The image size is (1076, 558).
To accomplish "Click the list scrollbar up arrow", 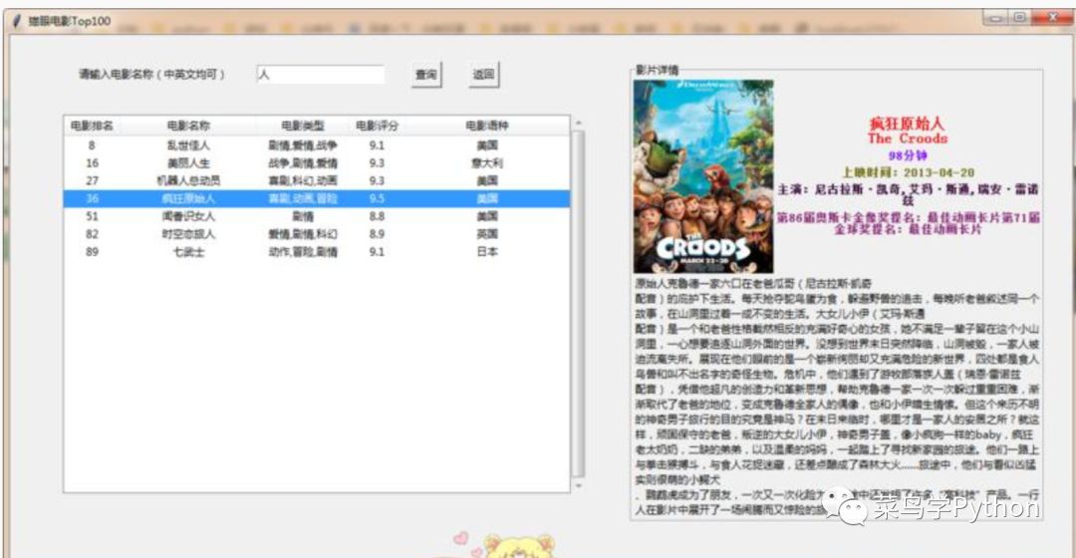I will point(579,123).
